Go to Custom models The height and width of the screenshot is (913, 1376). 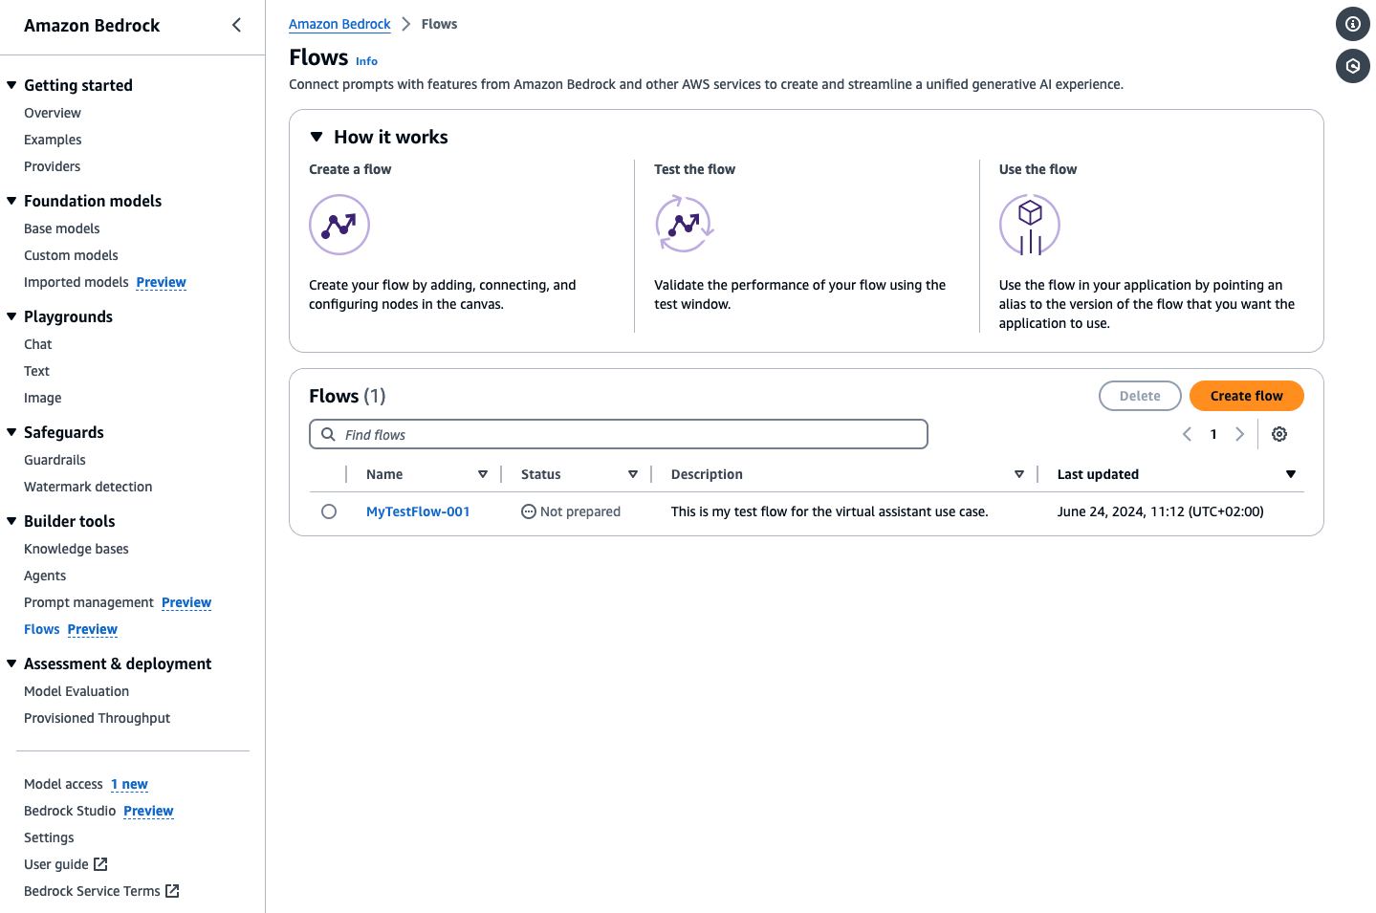(71, 255)
